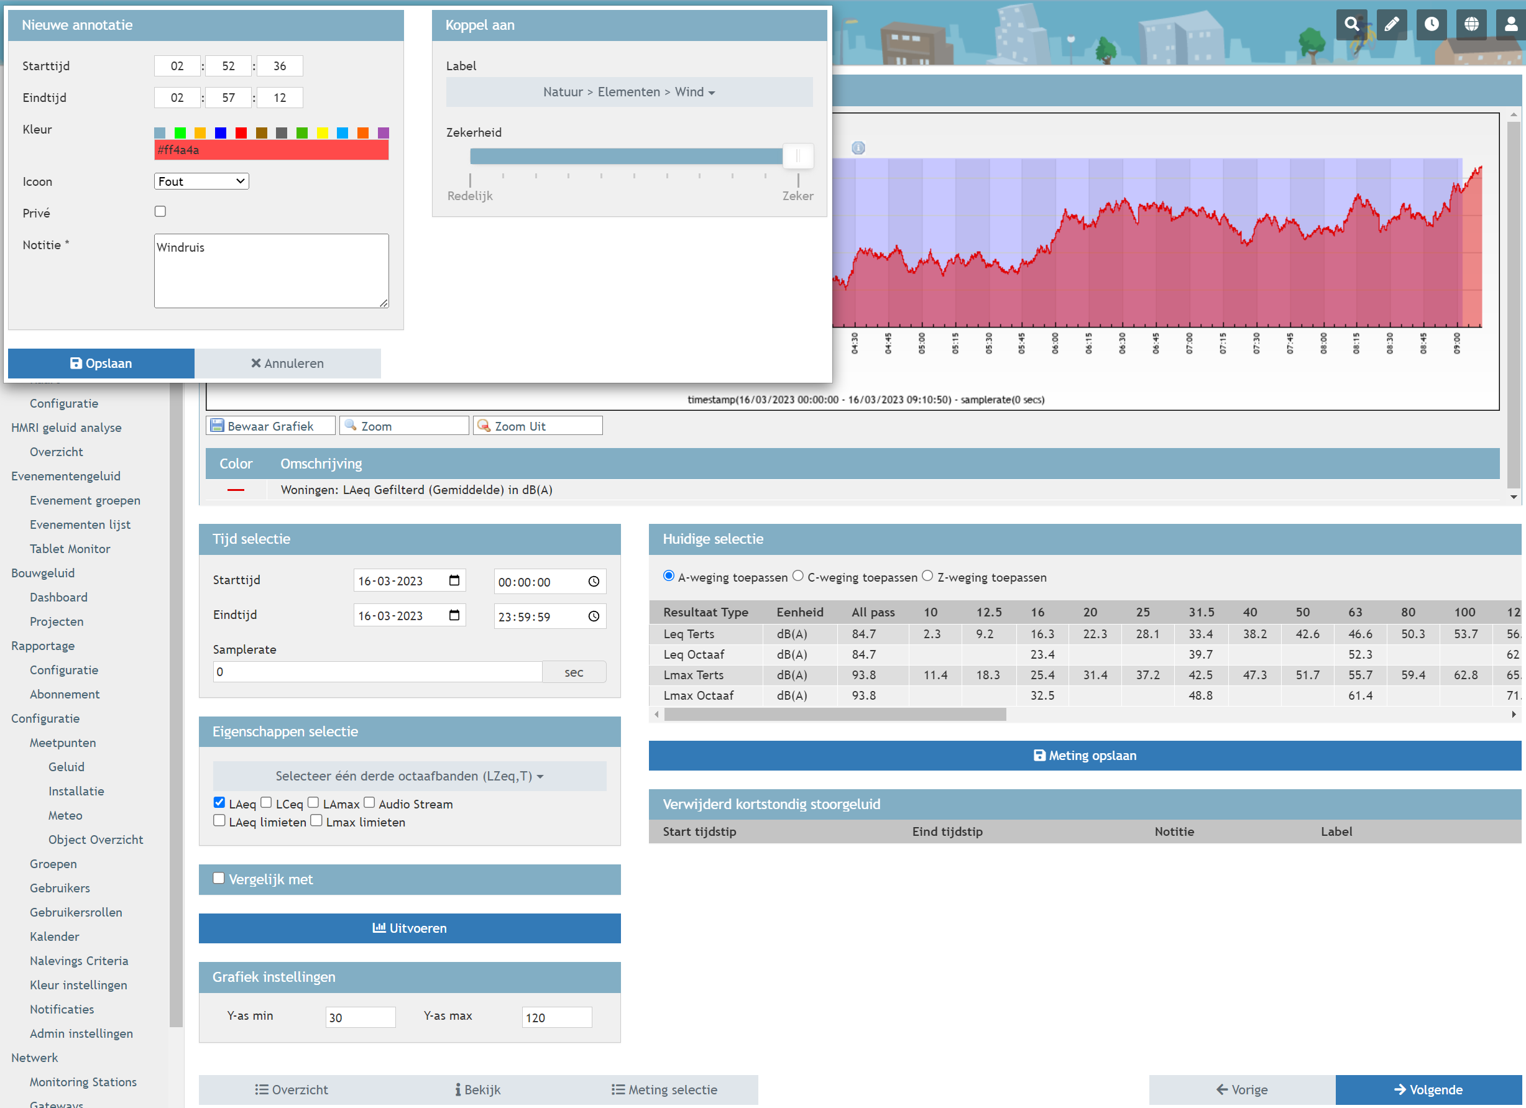Open calendar picker for Starttijd date
The width and height of the screenshot is (1526, 1108).
[454, 580]
